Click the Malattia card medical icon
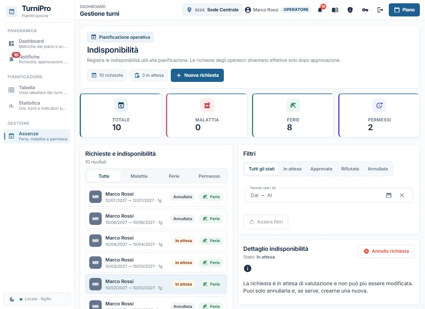The image size is (425, 309). (207, 105)
